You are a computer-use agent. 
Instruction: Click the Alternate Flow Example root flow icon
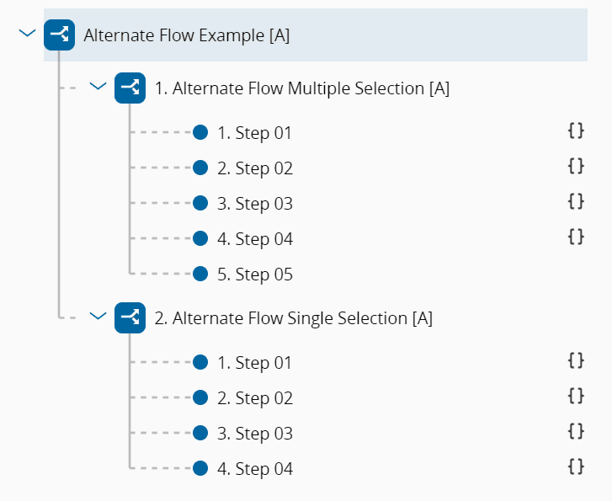coord(60,35)
